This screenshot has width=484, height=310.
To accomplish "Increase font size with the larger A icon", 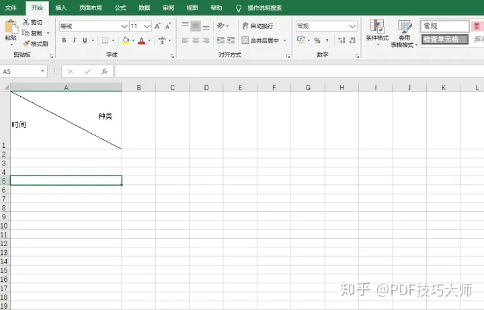I will click(157, 26).
